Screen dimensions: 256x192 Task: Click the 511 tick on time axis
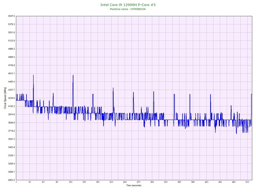(247, 182)
